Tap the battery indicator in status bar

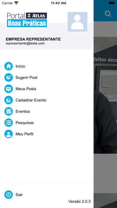[112, 3]
